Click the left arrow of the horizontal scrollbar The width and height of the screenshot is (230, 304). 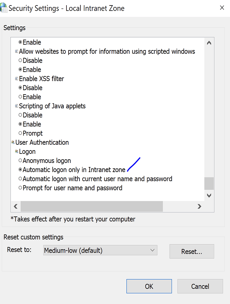tap(15, 206)
